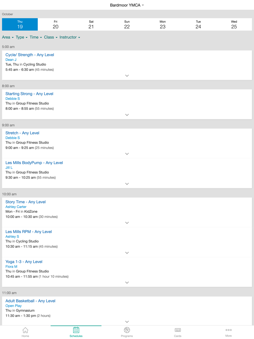
Task: Select Fri 20 date tab
Action: [x=56, y=24]
